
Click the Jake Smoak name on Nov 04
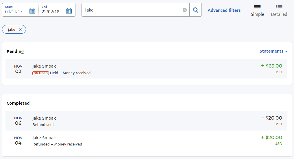click(x=44, y=138)
